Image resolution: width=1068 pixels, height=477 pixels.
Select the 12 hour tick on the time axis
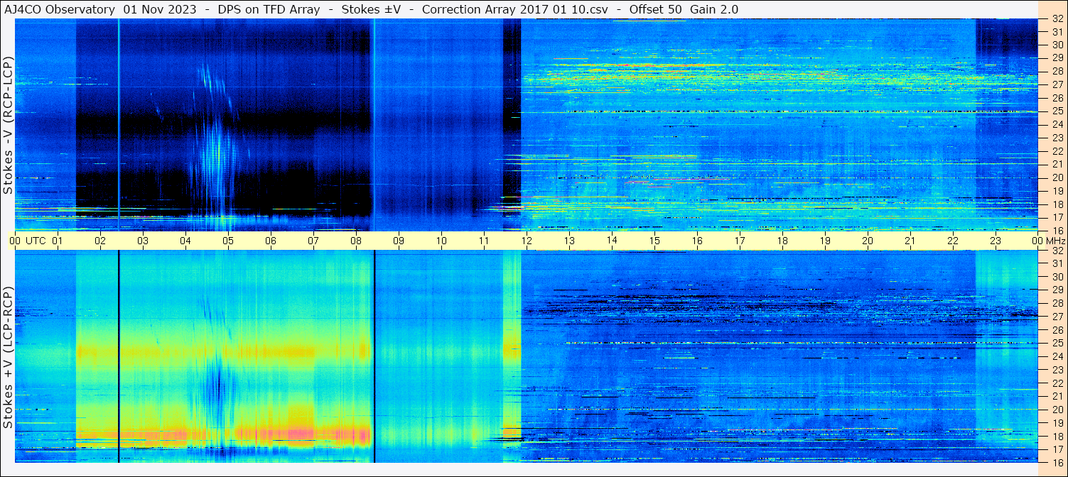point(527,241)
